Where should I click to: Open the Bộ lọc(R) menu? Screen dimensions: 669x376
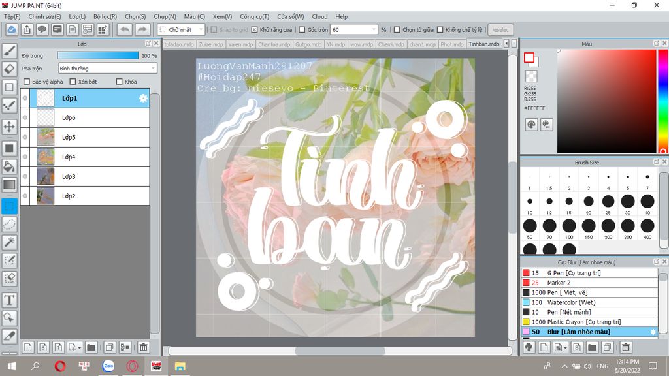tap(105, 16)
